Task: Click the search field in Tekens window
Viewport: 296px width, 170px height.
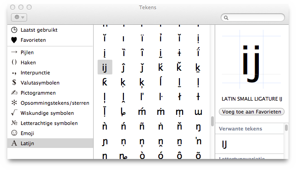Action: tap(253, 17)
